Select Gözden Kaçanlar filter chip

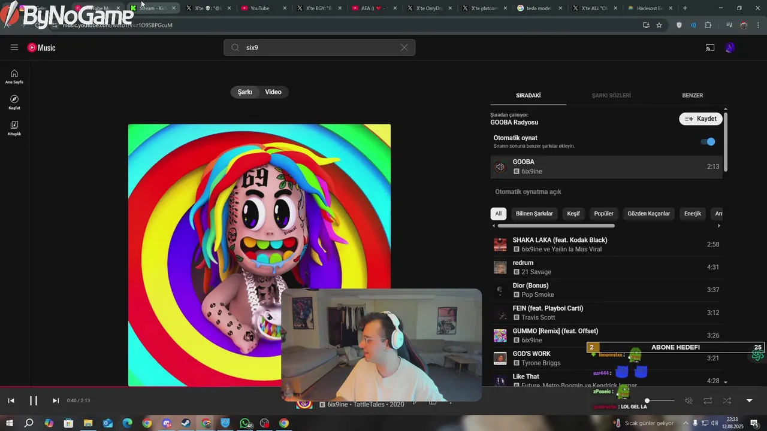649,214
